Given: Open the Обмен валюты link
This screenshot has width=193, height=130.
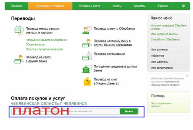Looking at the screenshot, I should pyautogui.click(x=35, y=44).
